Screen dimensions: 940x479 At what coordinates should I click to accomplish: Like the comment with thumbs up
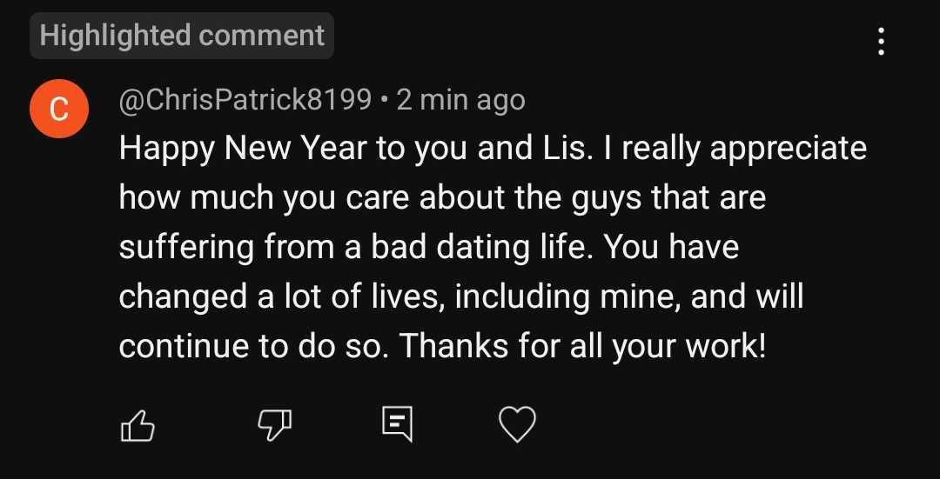(x=137, y=425)
